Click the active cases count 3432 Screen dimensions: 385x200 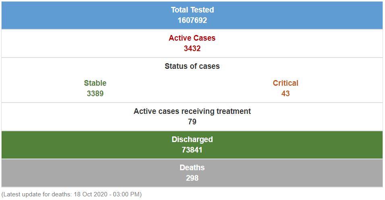(192, 49)
